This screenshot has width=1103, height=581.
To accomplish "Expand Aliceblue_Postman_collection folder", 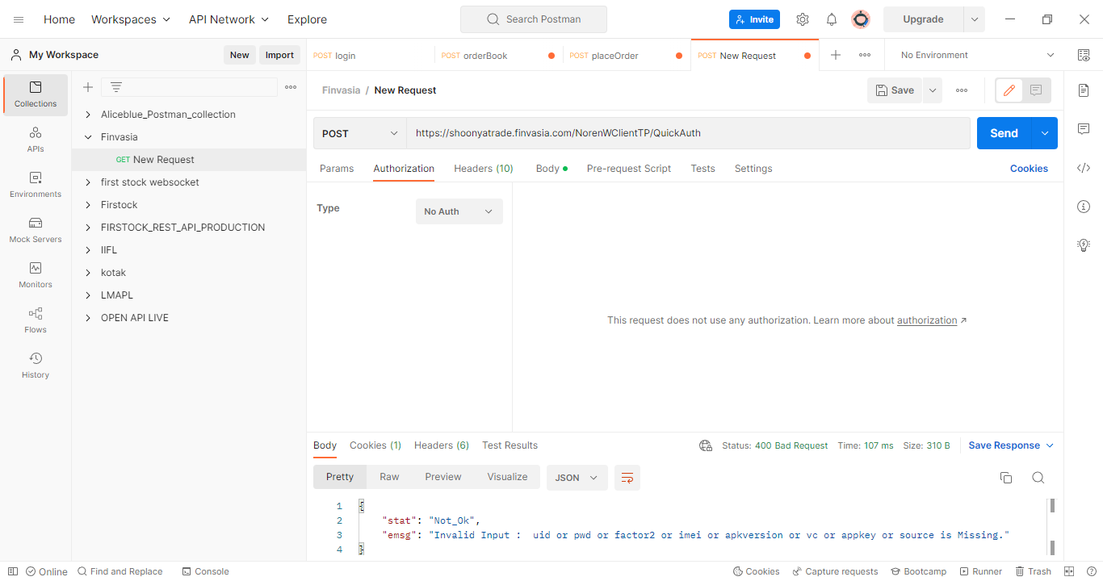I will [x=88, y=115].
